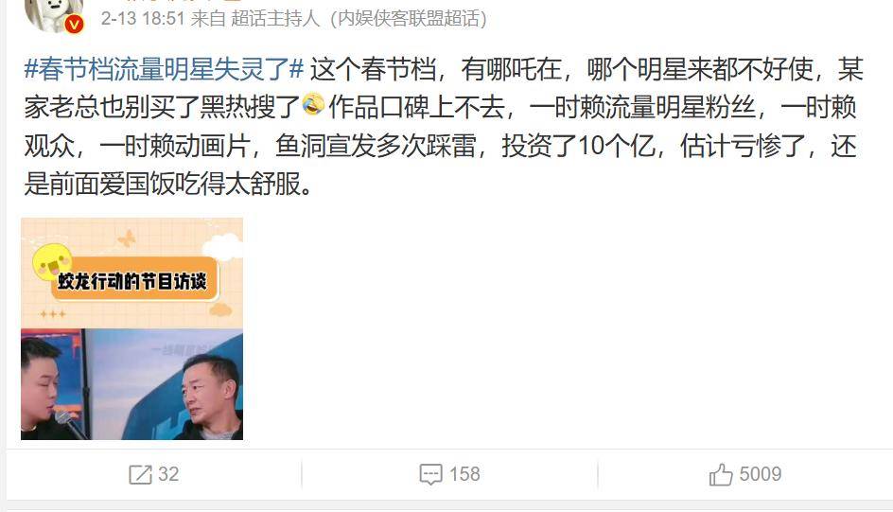Screen dimensions: 893x512
Task: Click the yellow smiley sticker in the image
Action: (x=52, y=262)
